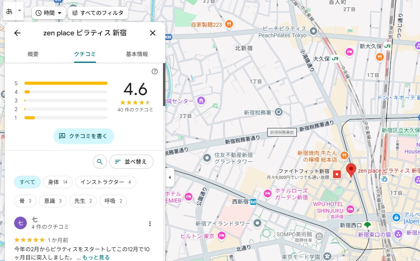Open the review options three-dot menu

click(x=150, y=224)
